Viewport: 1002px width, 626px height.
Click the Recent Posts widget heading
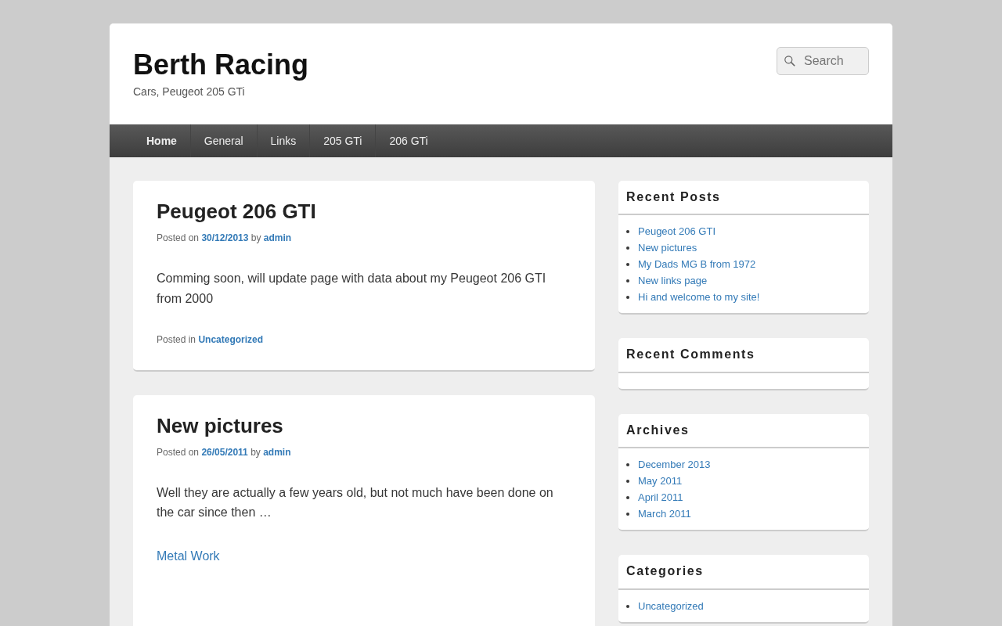pyautogui.click(x=673, y=197)
